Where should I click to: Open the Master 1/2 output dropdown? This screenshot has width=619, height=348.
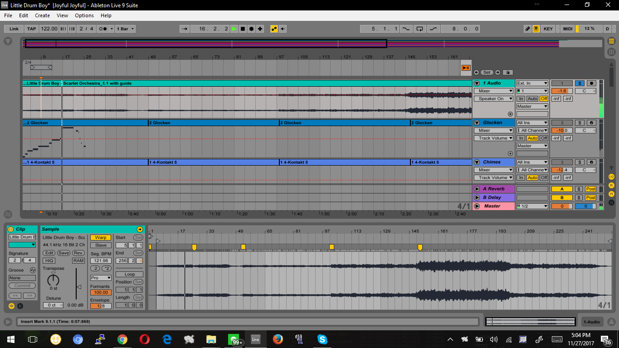pos(532,206)
